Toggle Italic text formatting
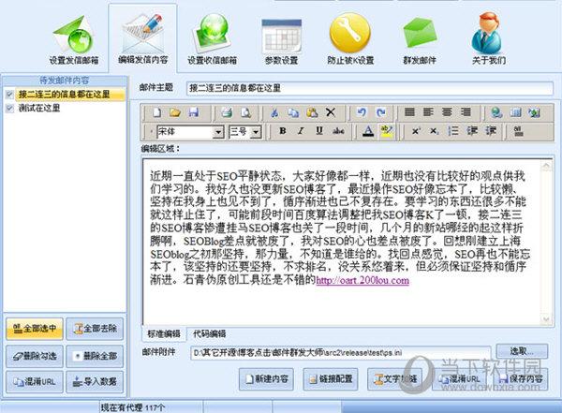This screenshot has width=562, height=413. click(299, 131)
